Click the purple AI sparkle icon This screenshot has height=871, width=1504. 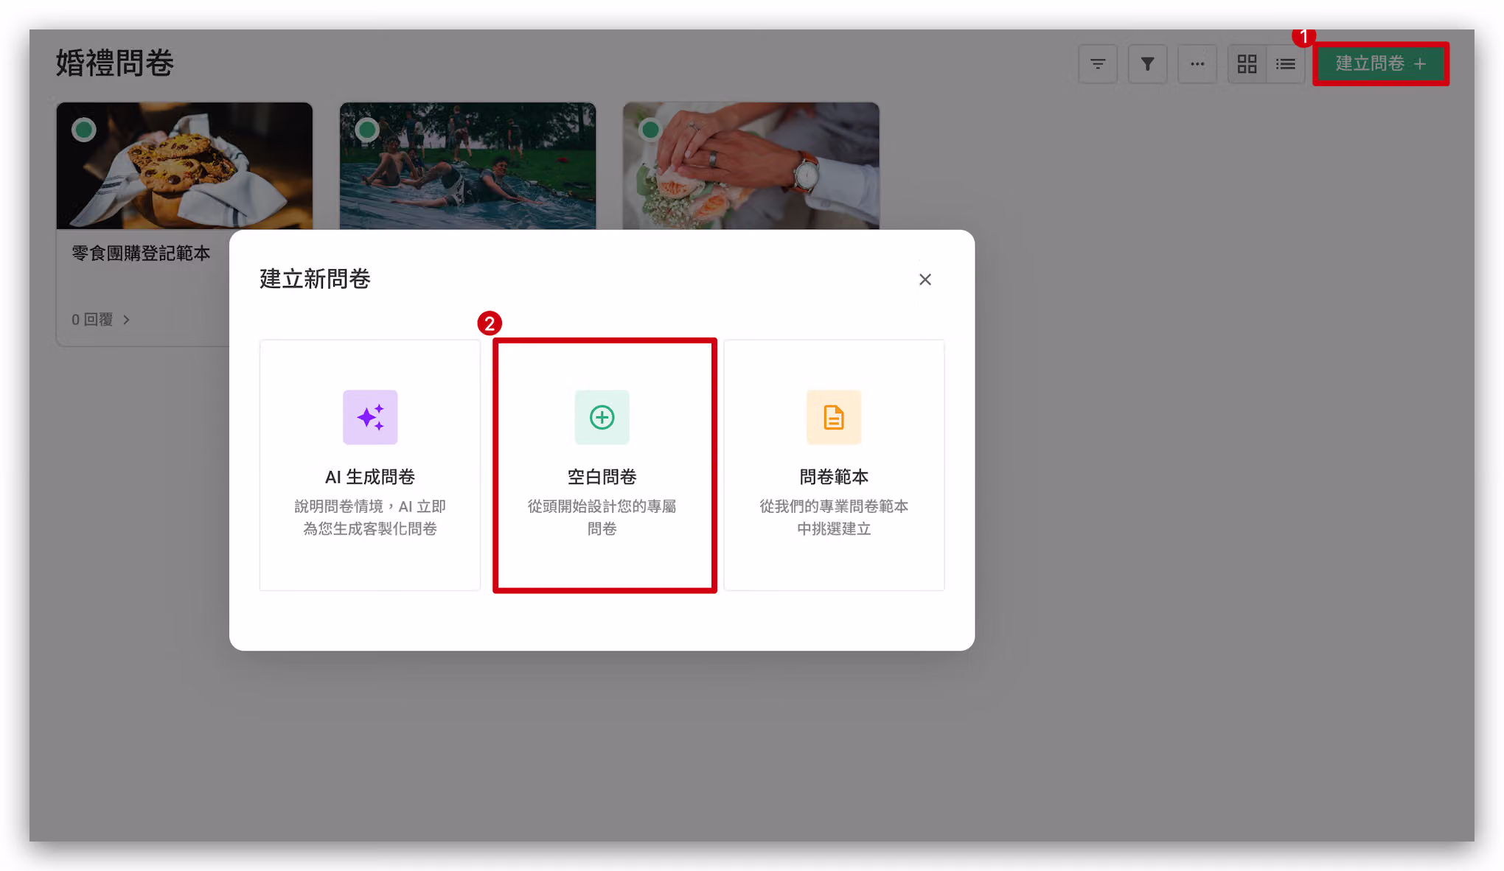tap(370, 417)
